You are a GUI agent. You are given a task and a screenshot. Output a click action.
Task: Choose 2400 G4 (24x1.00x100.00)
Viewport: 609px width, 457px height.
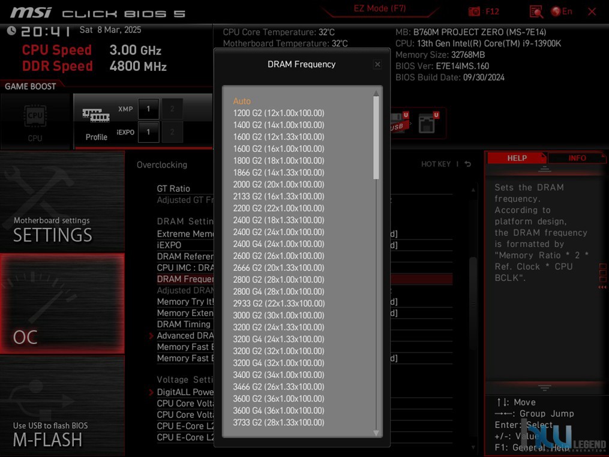pyautogui.click(x=278, y=244)
